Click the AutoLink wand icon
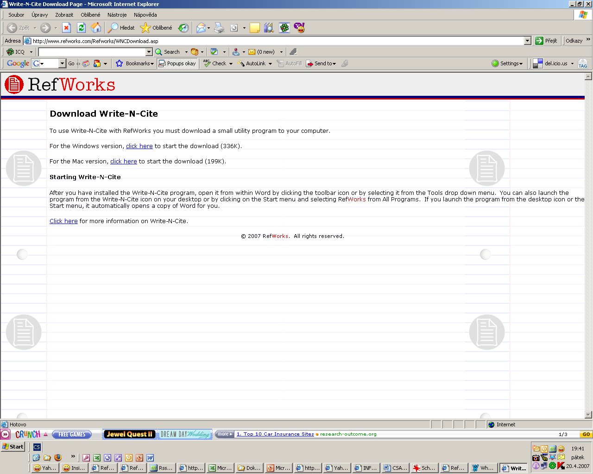Screen dimensions: 593x474 tap(241, 63)
